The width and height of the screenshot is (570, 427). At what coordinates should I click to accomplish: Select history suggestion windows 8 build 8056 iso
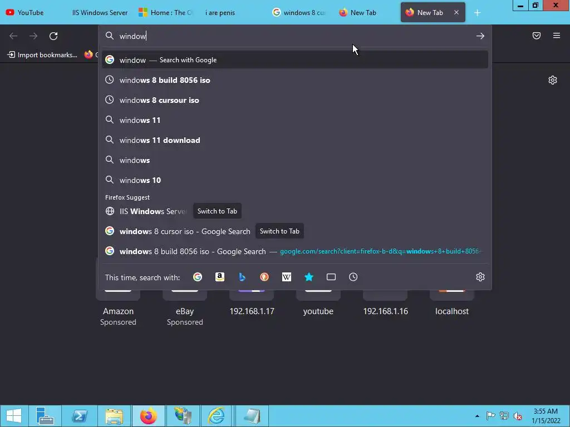click(x=295, y=80)
